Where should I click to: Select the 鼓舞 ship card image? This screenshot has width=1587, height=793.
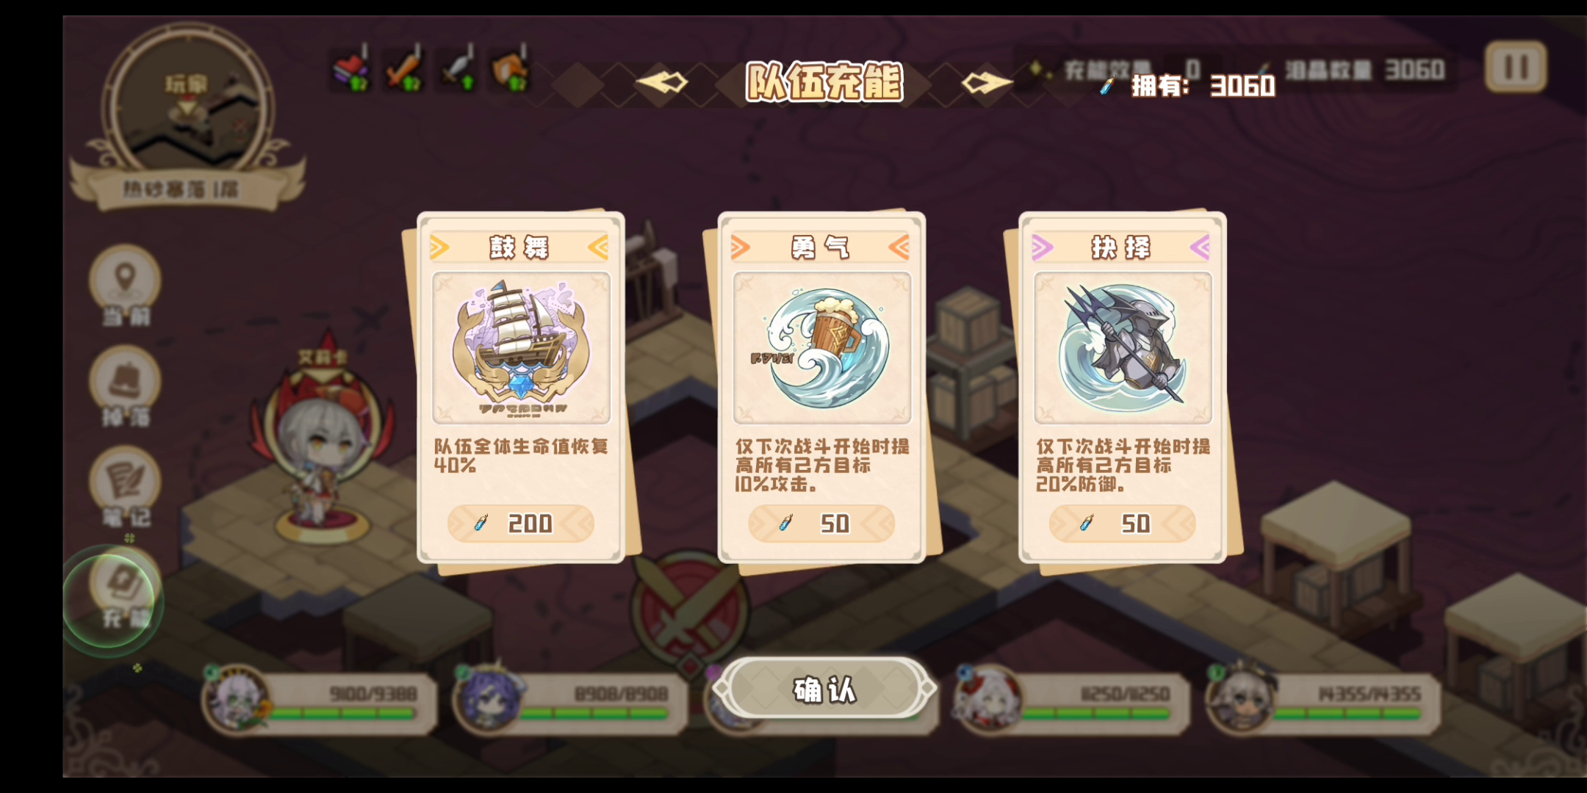pyautogui.click(x=521, y=348)
